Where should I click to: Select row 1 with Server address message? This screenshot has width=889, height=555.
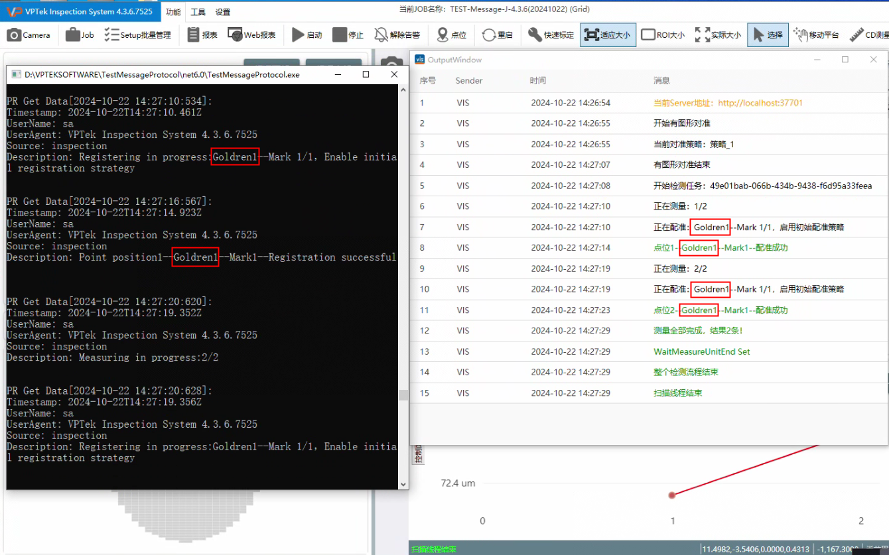tap(649, 103)
